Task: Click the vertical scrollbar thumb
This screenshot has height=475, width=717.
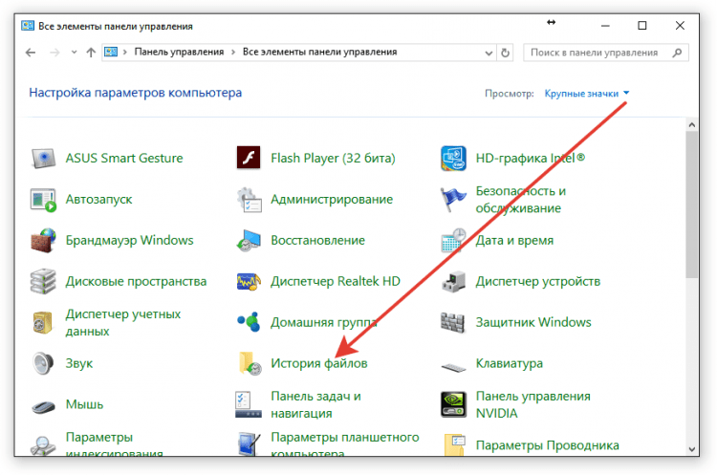Action: tap(691, 205)
